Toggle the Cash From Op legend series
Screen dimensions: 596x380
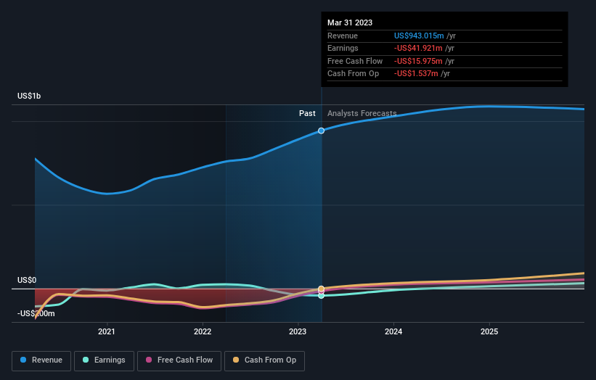click(x=264, y=360)
